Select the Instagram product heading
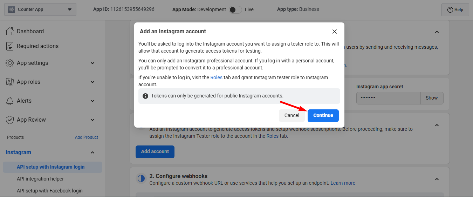This screenshot has height=197, width=473. [x=18, y=152]
